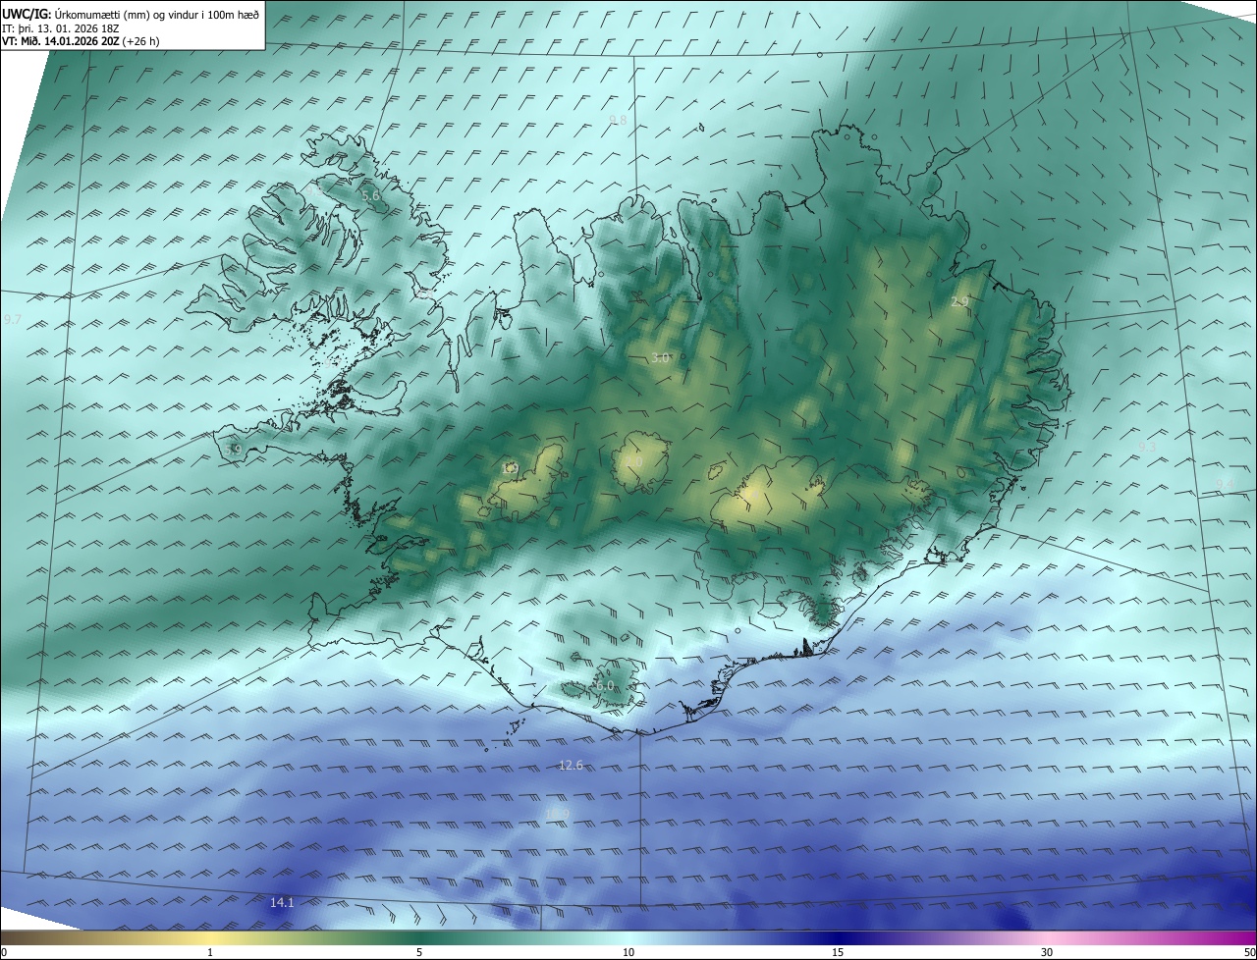The width and height of the screenshot is (1257, 960).
Task: Click the 30 tick on the color scale
Action: tap(1047, 952)
